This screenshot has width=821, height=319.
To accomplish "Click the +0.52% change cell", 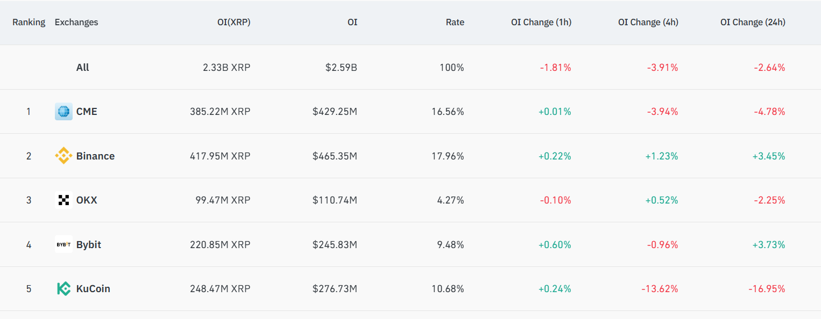I will 662,200.
